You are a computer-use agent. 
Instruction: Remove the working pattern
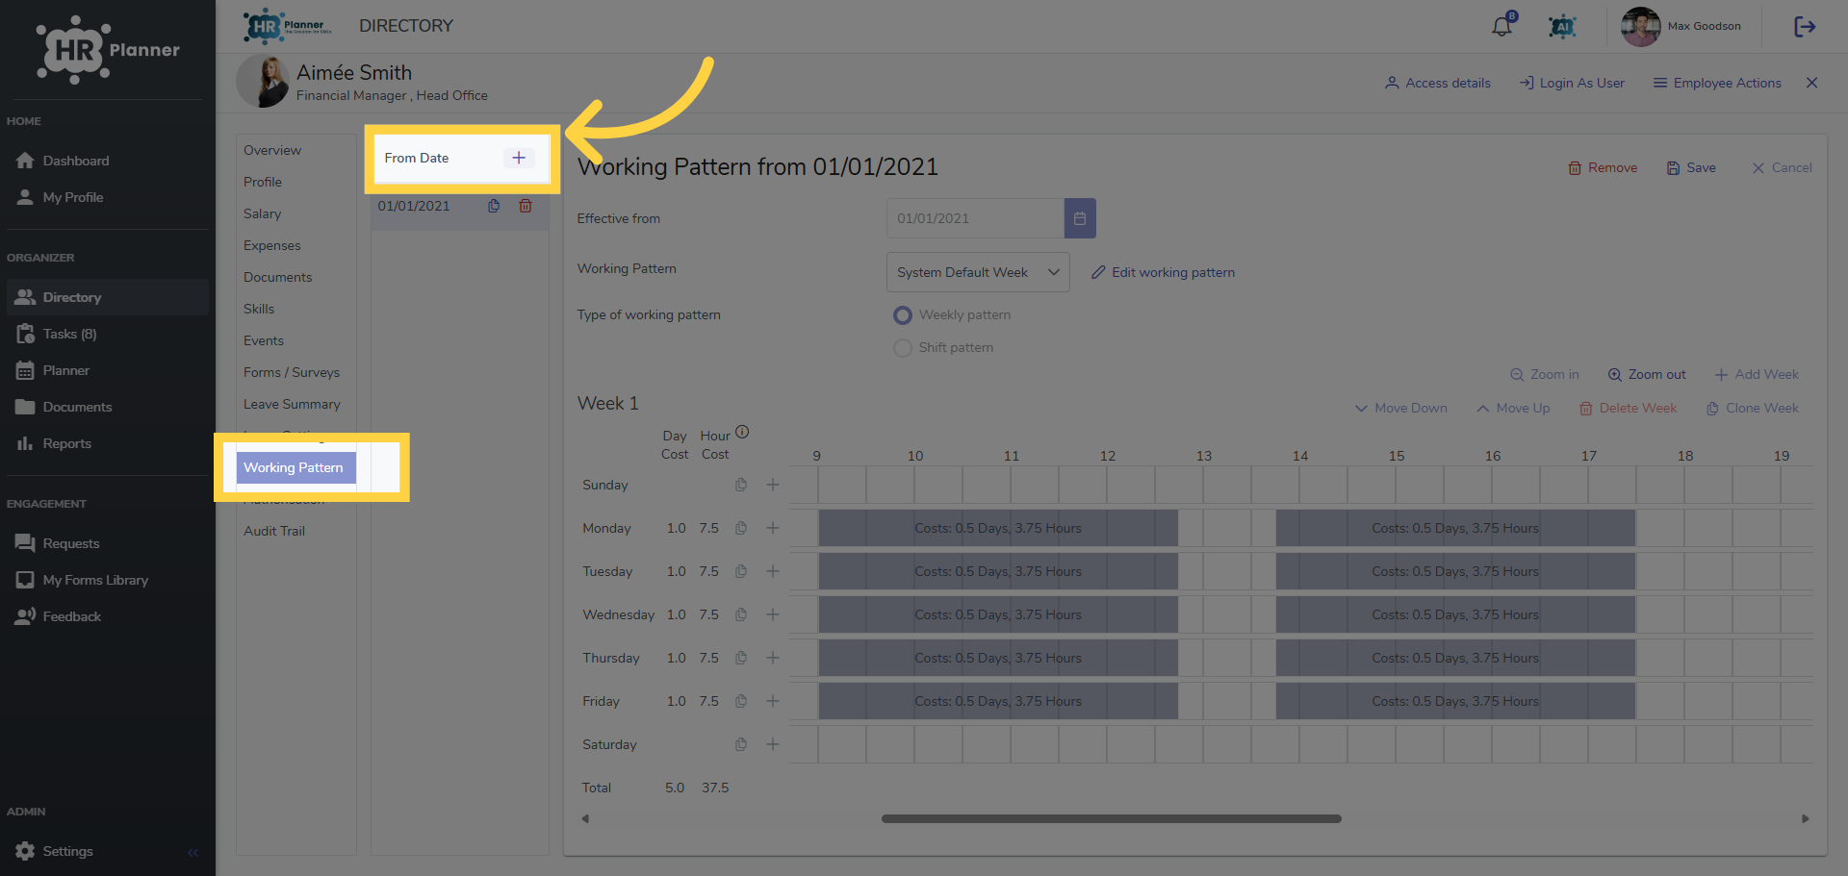[1603, 167]
